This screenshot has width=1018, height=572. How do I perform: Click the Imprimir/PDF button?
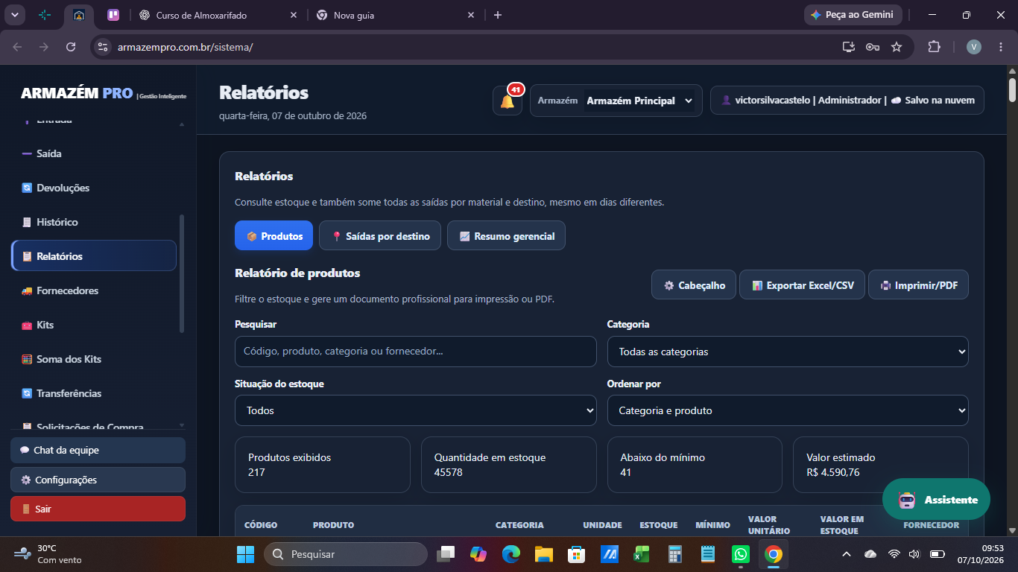tap(918, 285)
